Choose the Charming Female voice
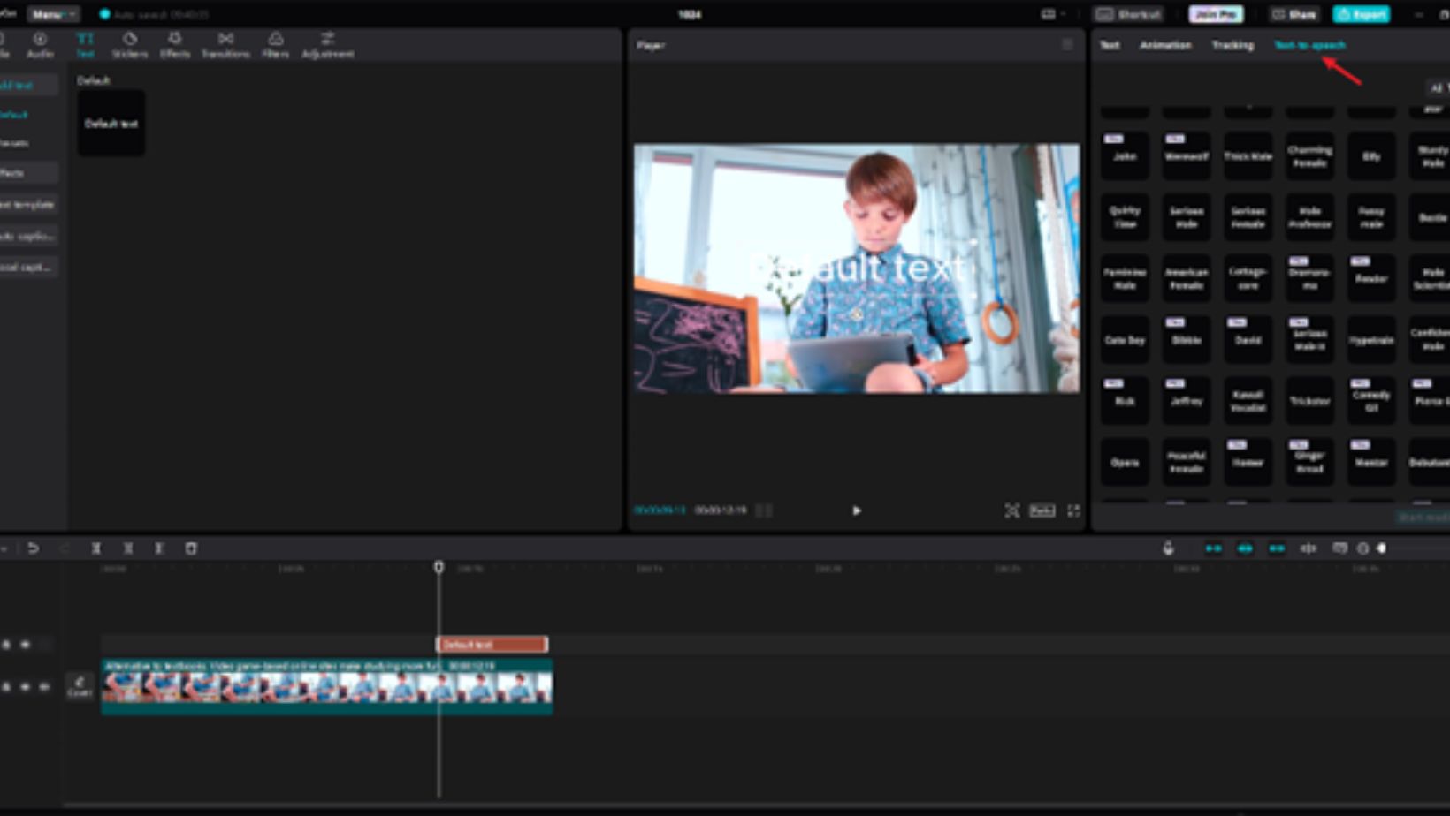 1309,156
